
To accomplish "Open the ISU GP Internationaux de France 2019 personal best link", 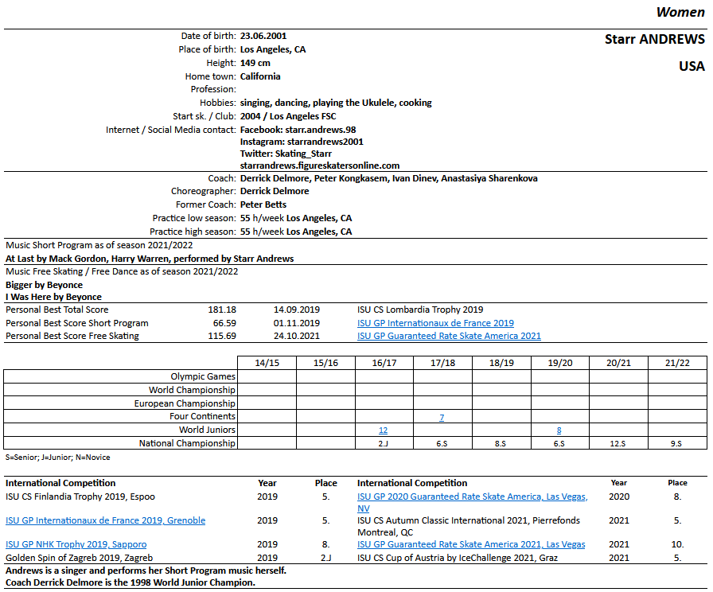I will pos(435,323).
